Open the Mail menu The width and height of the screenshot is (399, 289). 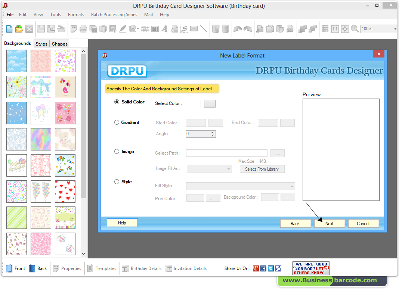click(x=148, y=15)
